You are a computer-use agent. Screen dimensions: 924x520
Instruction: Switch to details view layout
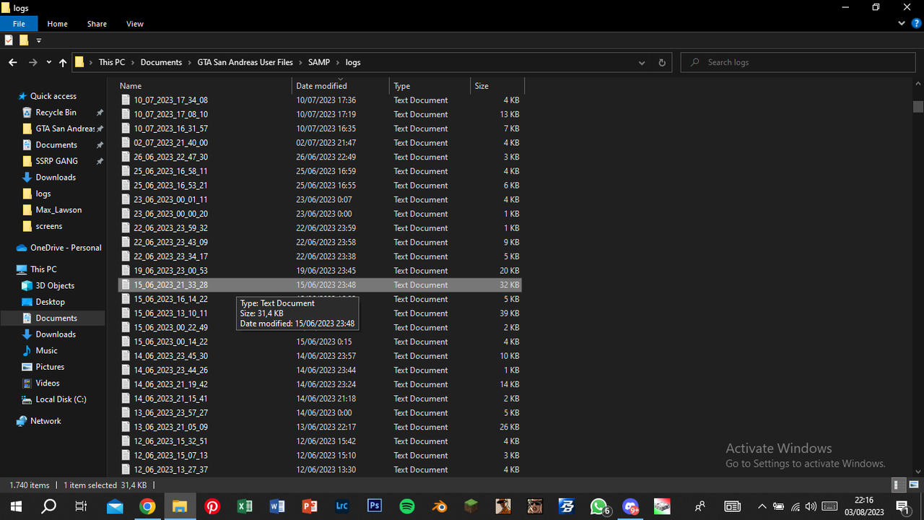click(x=897, y=485)
